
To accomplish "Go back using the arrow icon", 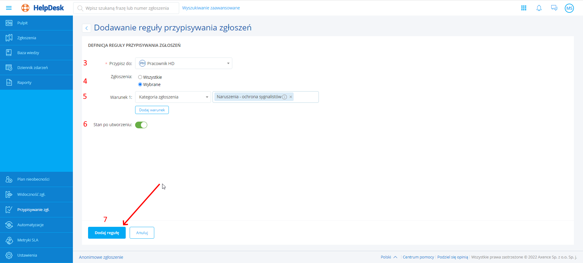I will point(87,28).
